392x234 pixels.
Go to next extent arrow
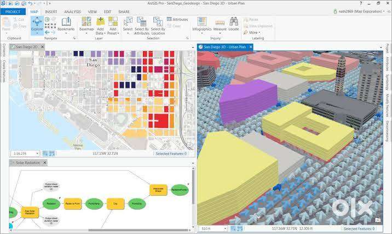tap(53, 32)
